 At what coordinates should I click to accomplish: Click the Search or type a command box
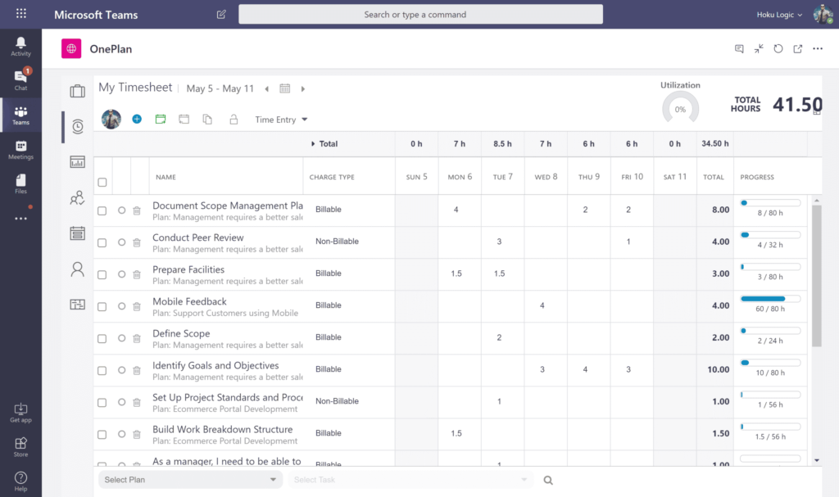[420, 15]
